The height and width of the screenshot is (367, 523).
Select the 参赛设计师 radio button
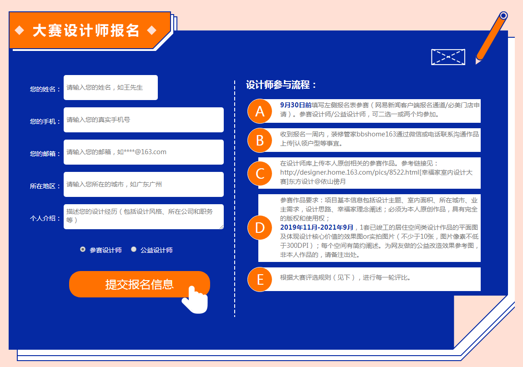click(82, 249)
